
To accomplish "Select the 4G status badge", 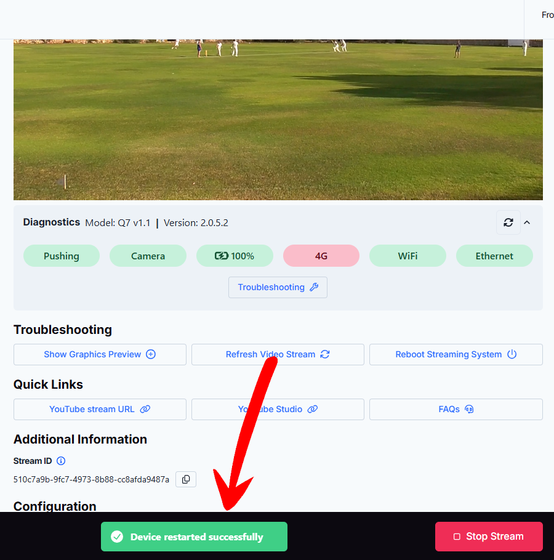I will point(321,256).
